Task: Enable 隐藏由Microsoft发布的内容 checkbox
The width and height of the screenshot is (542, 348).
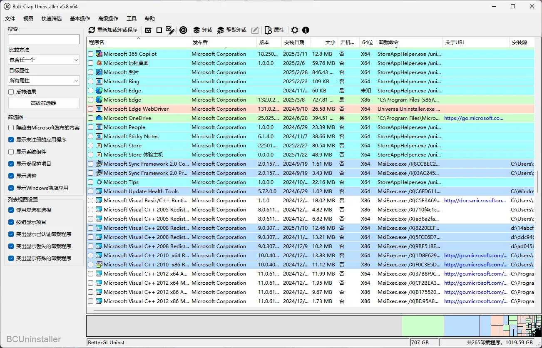Action: pos(11,128)
